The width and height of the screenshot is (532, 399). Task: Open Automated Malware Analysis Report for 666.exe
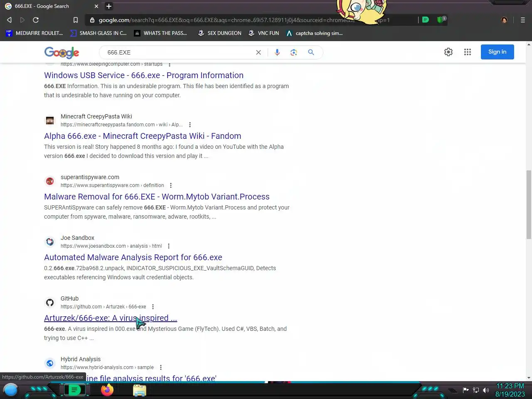[x=133, y=257]
